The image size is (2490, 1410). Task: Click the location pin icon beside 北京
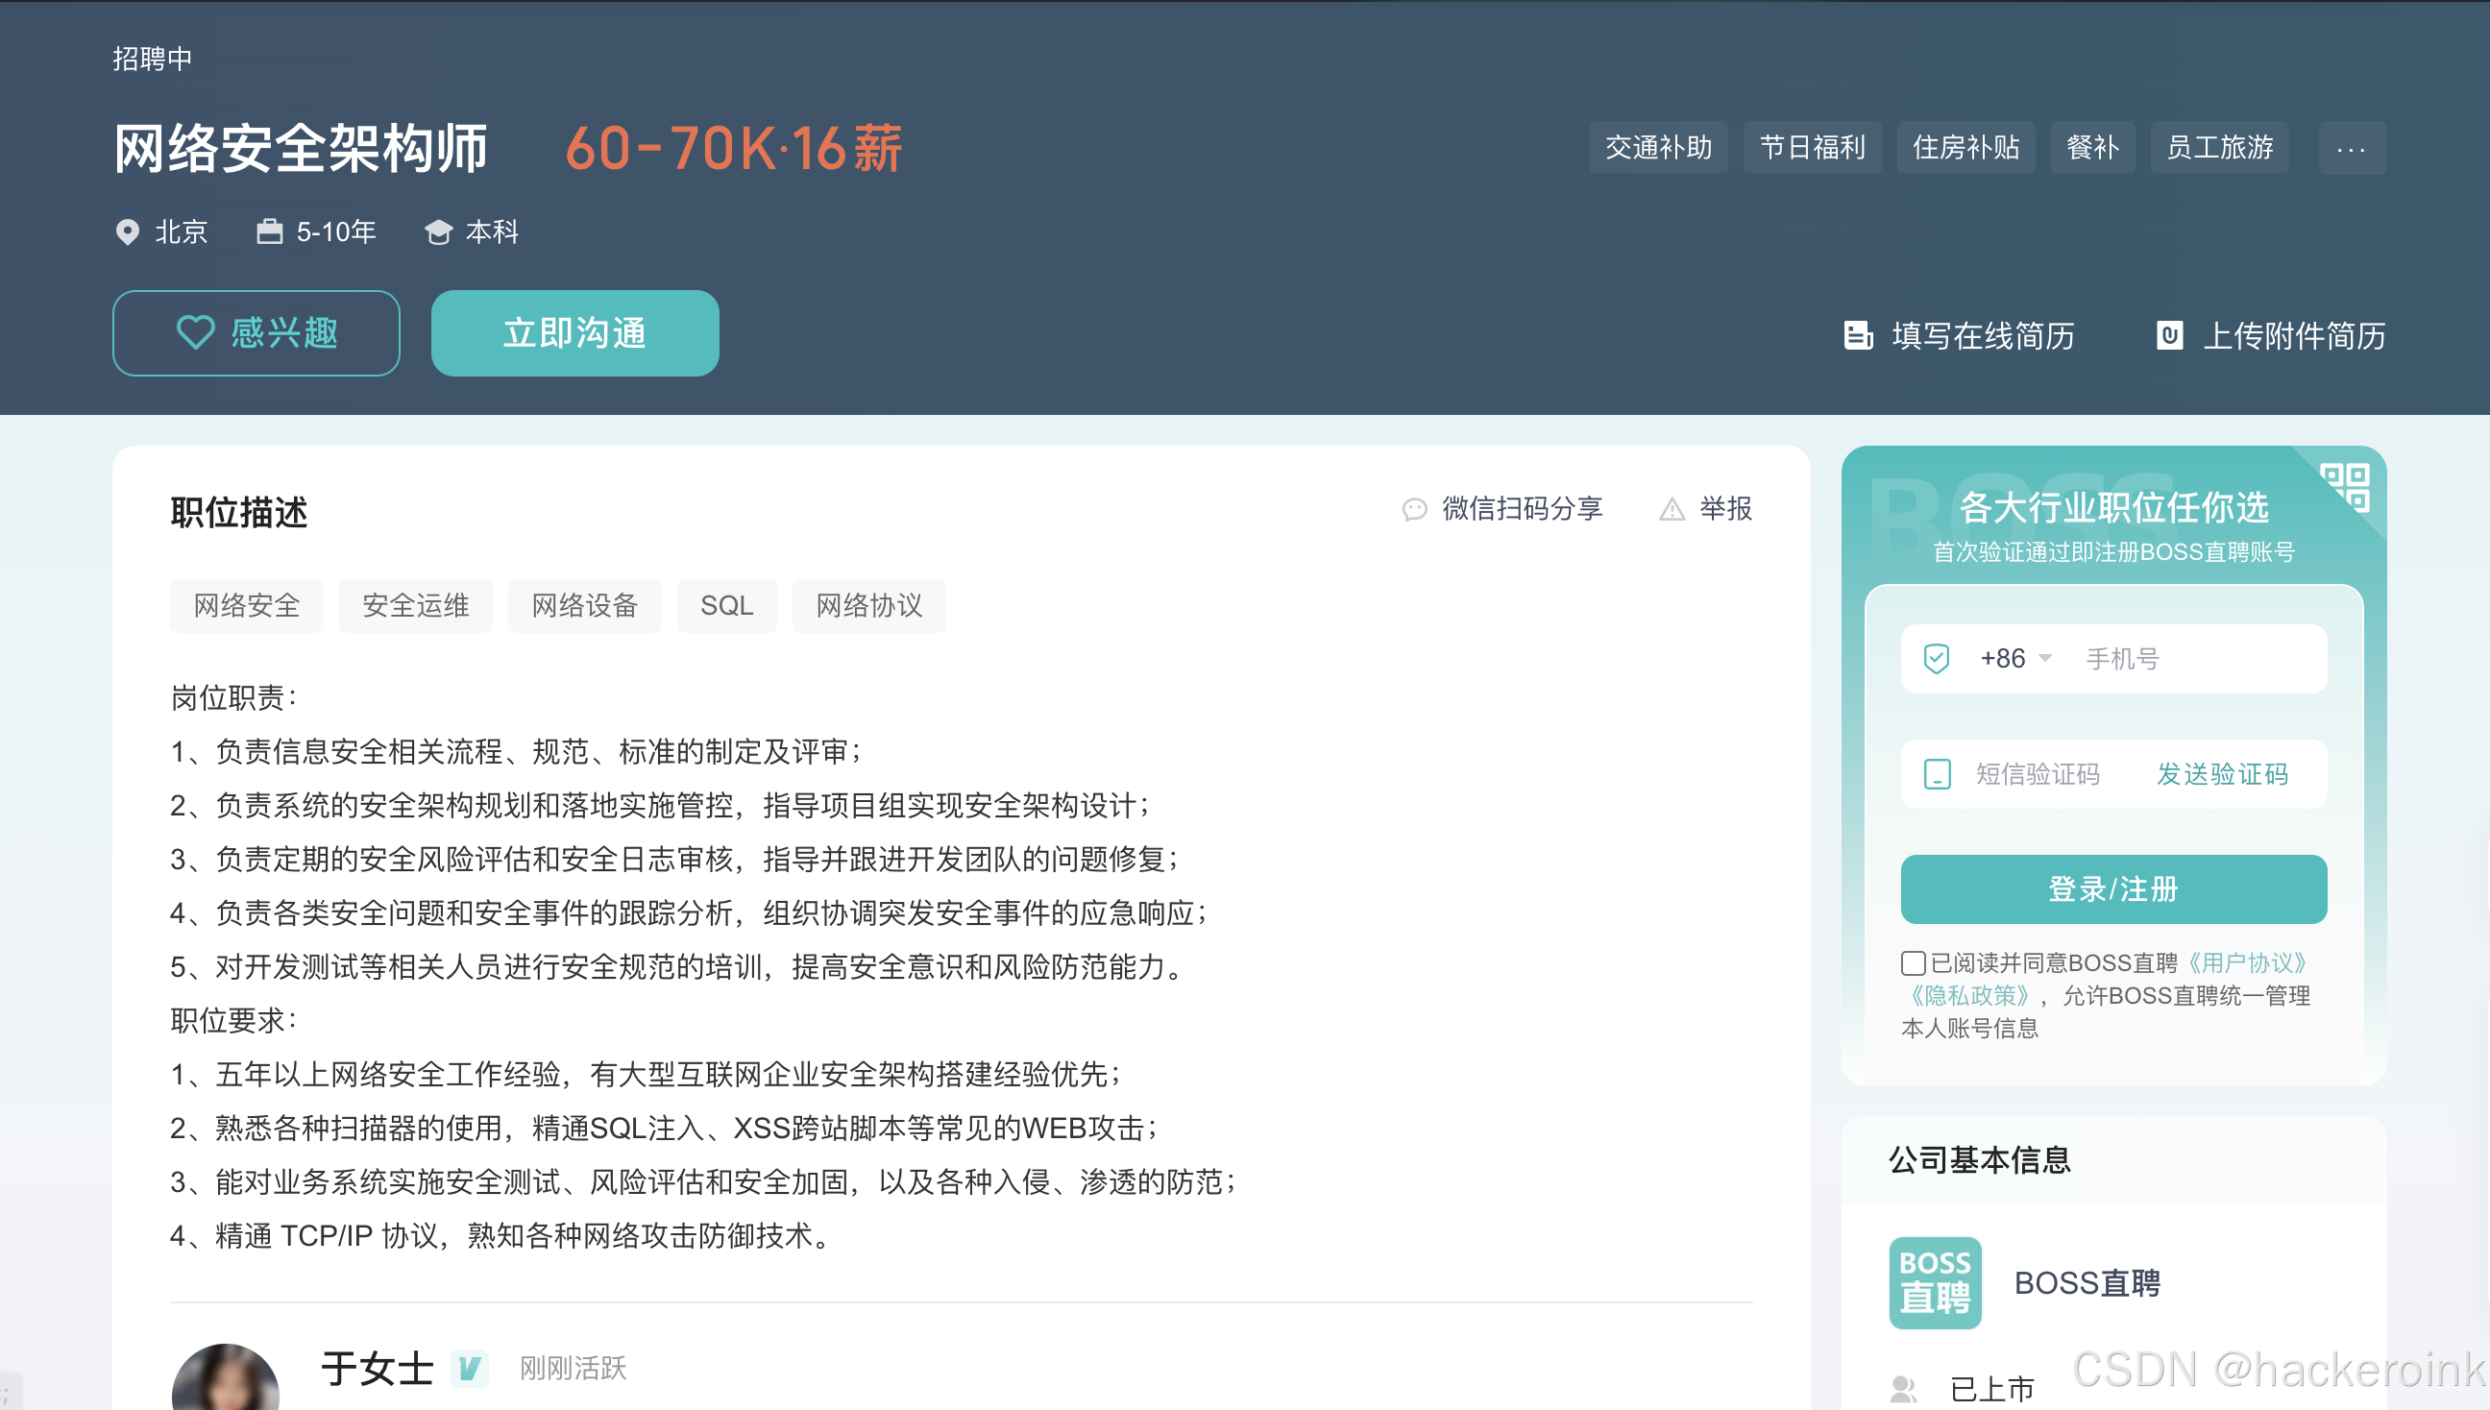coord(129,232)
